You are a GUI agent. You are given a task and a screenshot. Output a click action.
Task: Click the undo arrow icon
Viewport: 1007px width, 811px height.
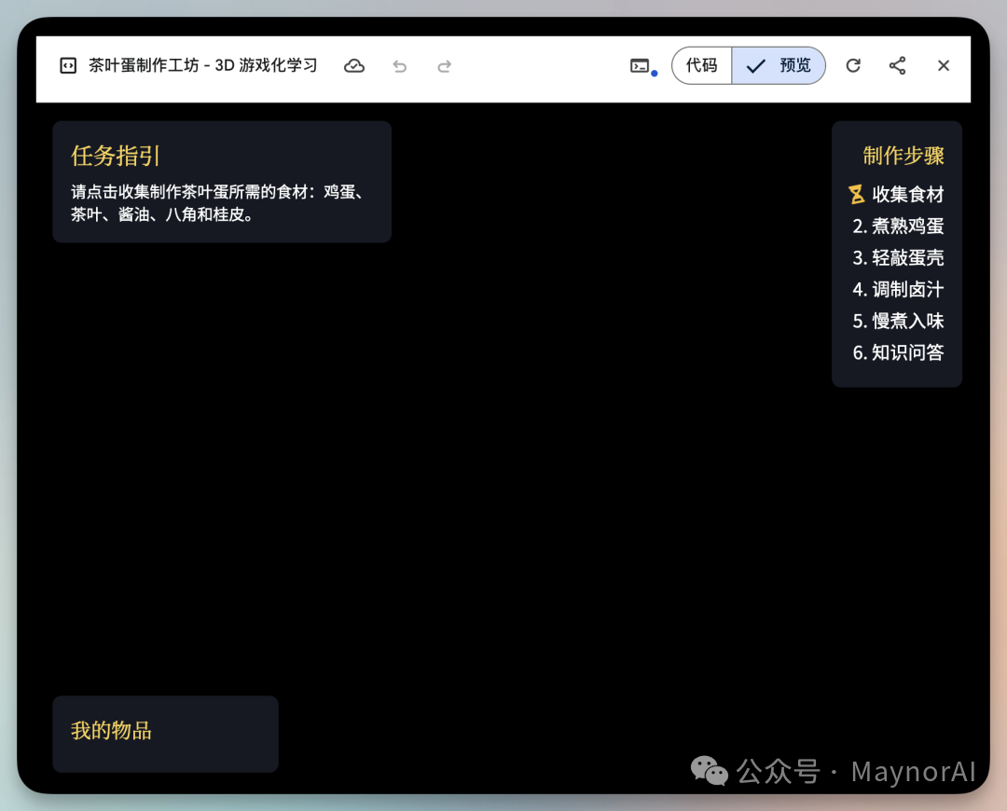(x=400, y=65)
